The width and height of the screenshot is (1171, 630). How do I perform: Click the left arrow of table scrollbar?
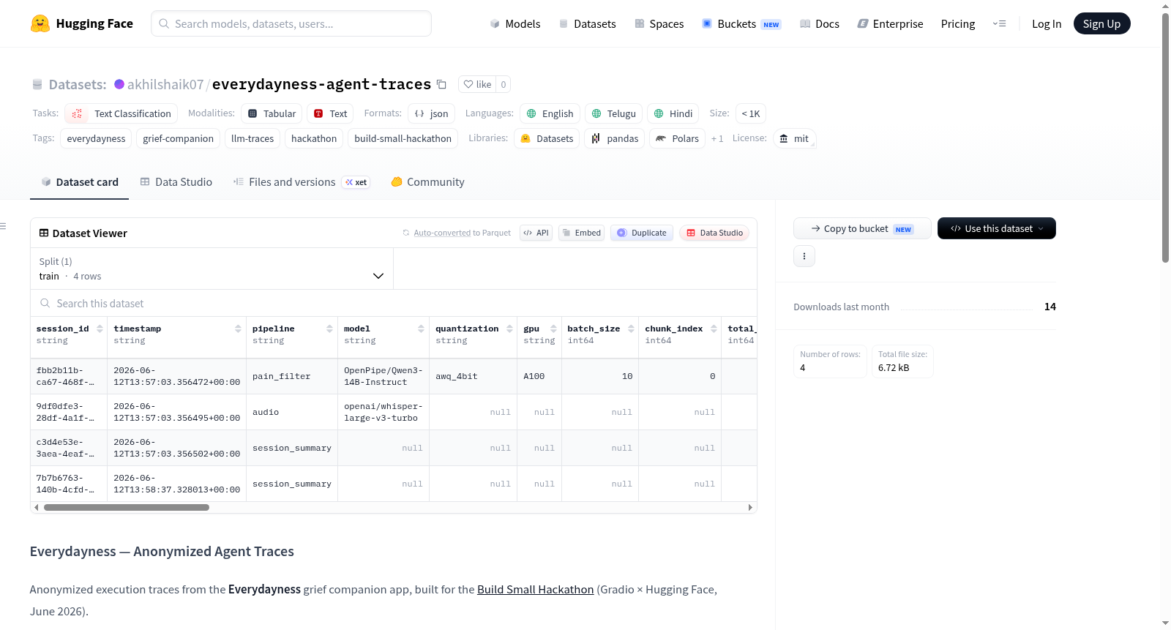click(36, 507)
